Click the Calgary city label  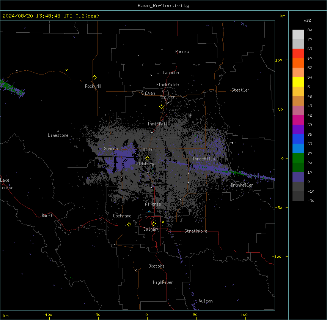[x=152, y=229]
